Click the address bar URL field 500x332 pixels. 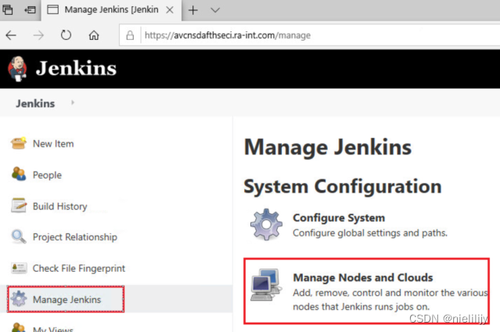click(310, 35)
